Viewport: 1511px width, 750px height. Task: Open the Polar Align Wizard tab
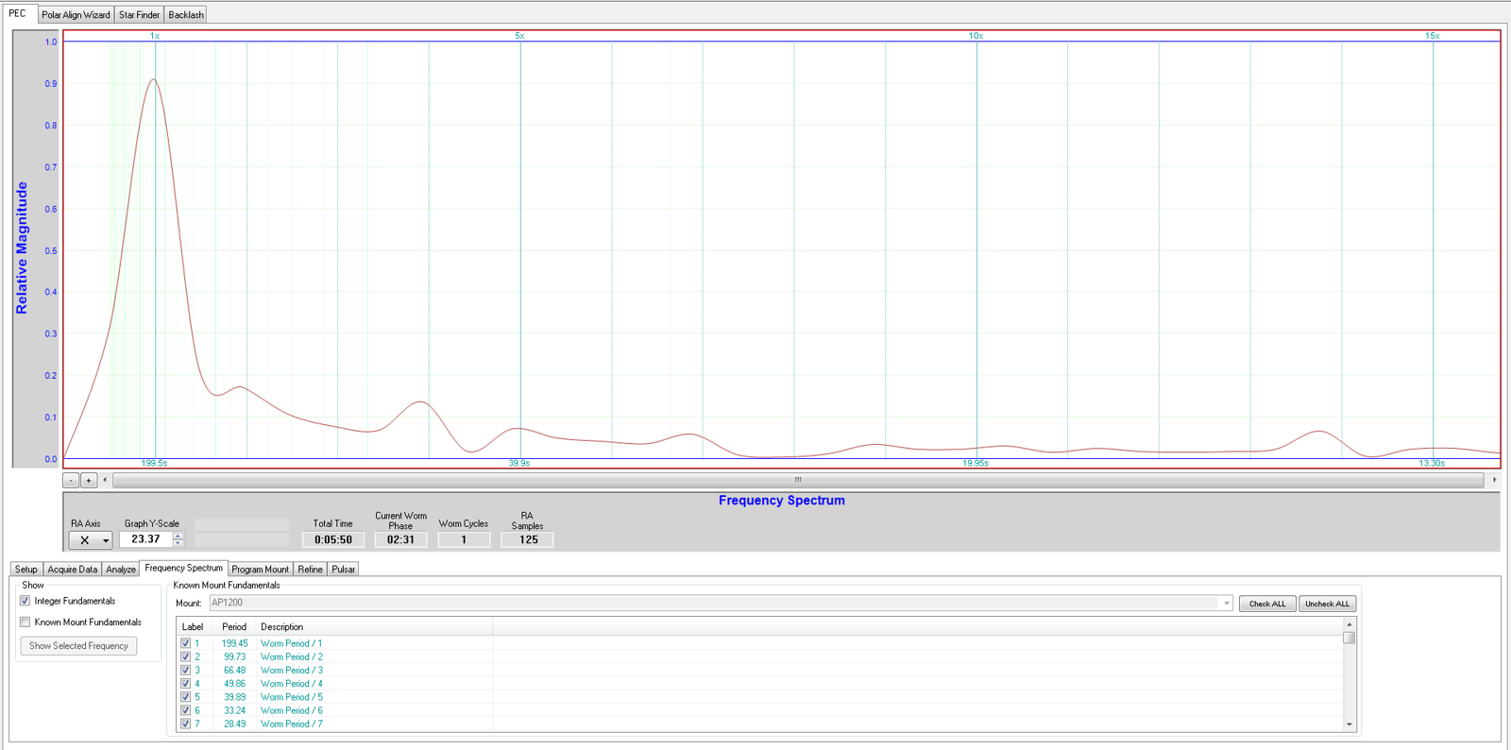pyautogui.click(x=76, y=15)
